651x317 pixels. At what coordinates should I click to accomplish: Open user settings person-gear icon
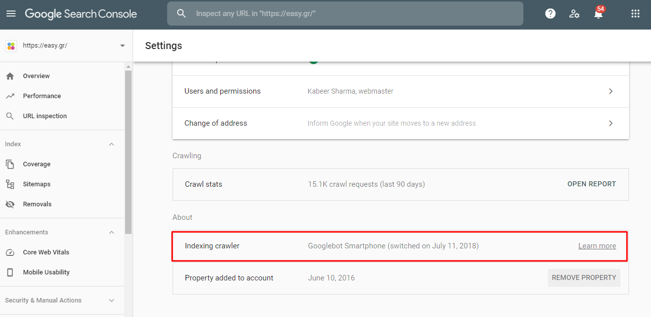pyautogui.click(x=574, y=14)
